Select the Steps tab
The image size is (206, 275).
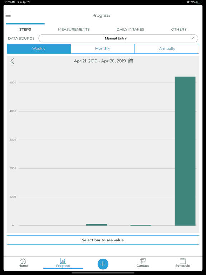[x=25, y=29]
